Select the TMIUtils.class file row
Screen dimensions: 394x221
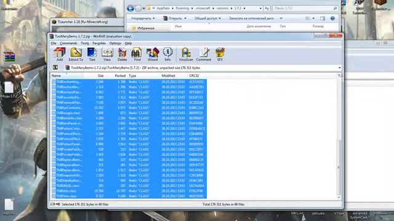[x=129, y=191]
